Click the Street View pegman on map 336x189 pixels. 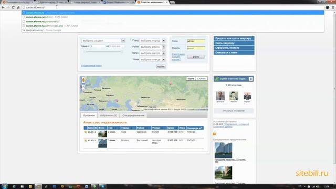coord(83,80)
